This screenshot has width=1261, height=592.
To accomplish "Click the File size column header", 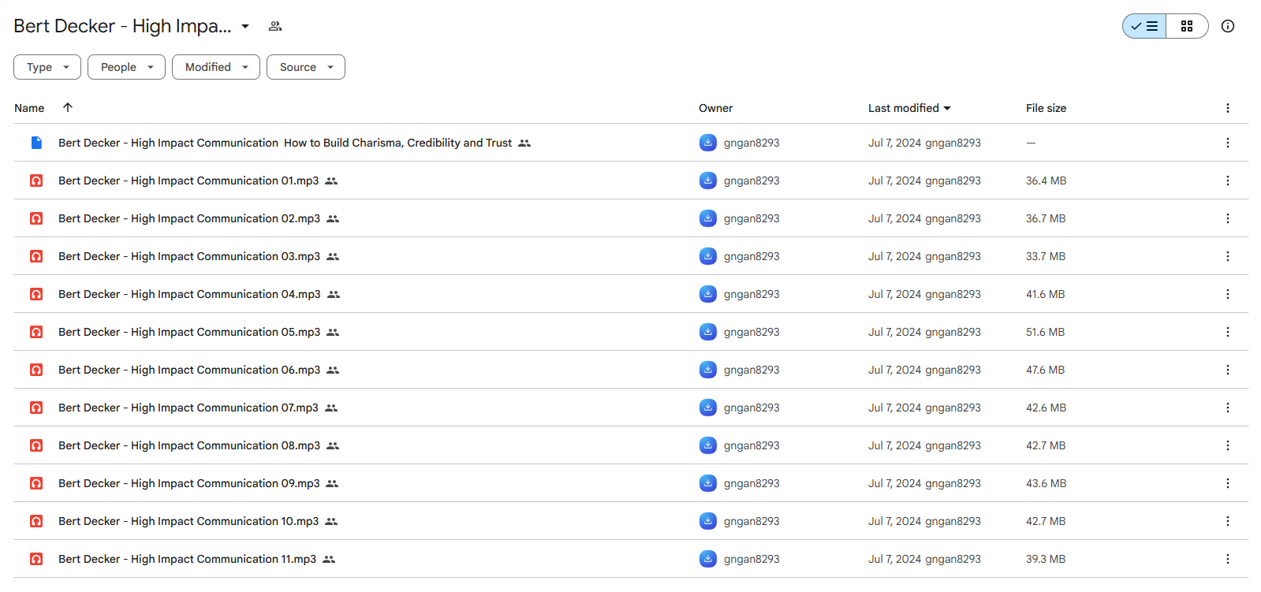I will [1046, 108].
